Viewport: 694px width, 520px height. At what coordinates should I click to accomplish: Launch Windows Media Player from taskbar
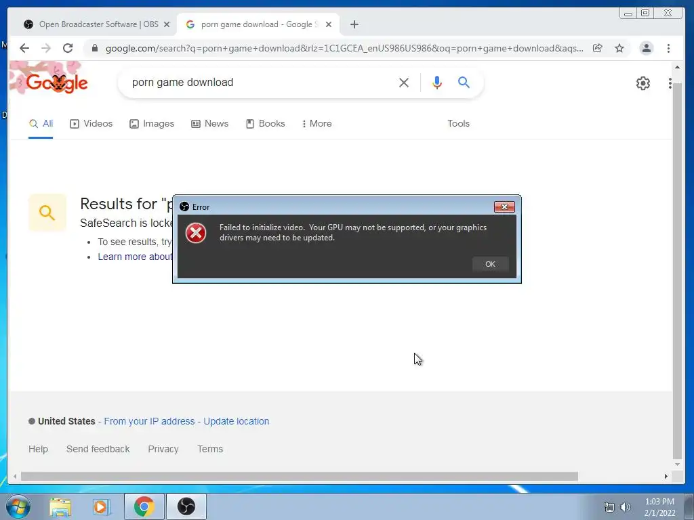101,506
